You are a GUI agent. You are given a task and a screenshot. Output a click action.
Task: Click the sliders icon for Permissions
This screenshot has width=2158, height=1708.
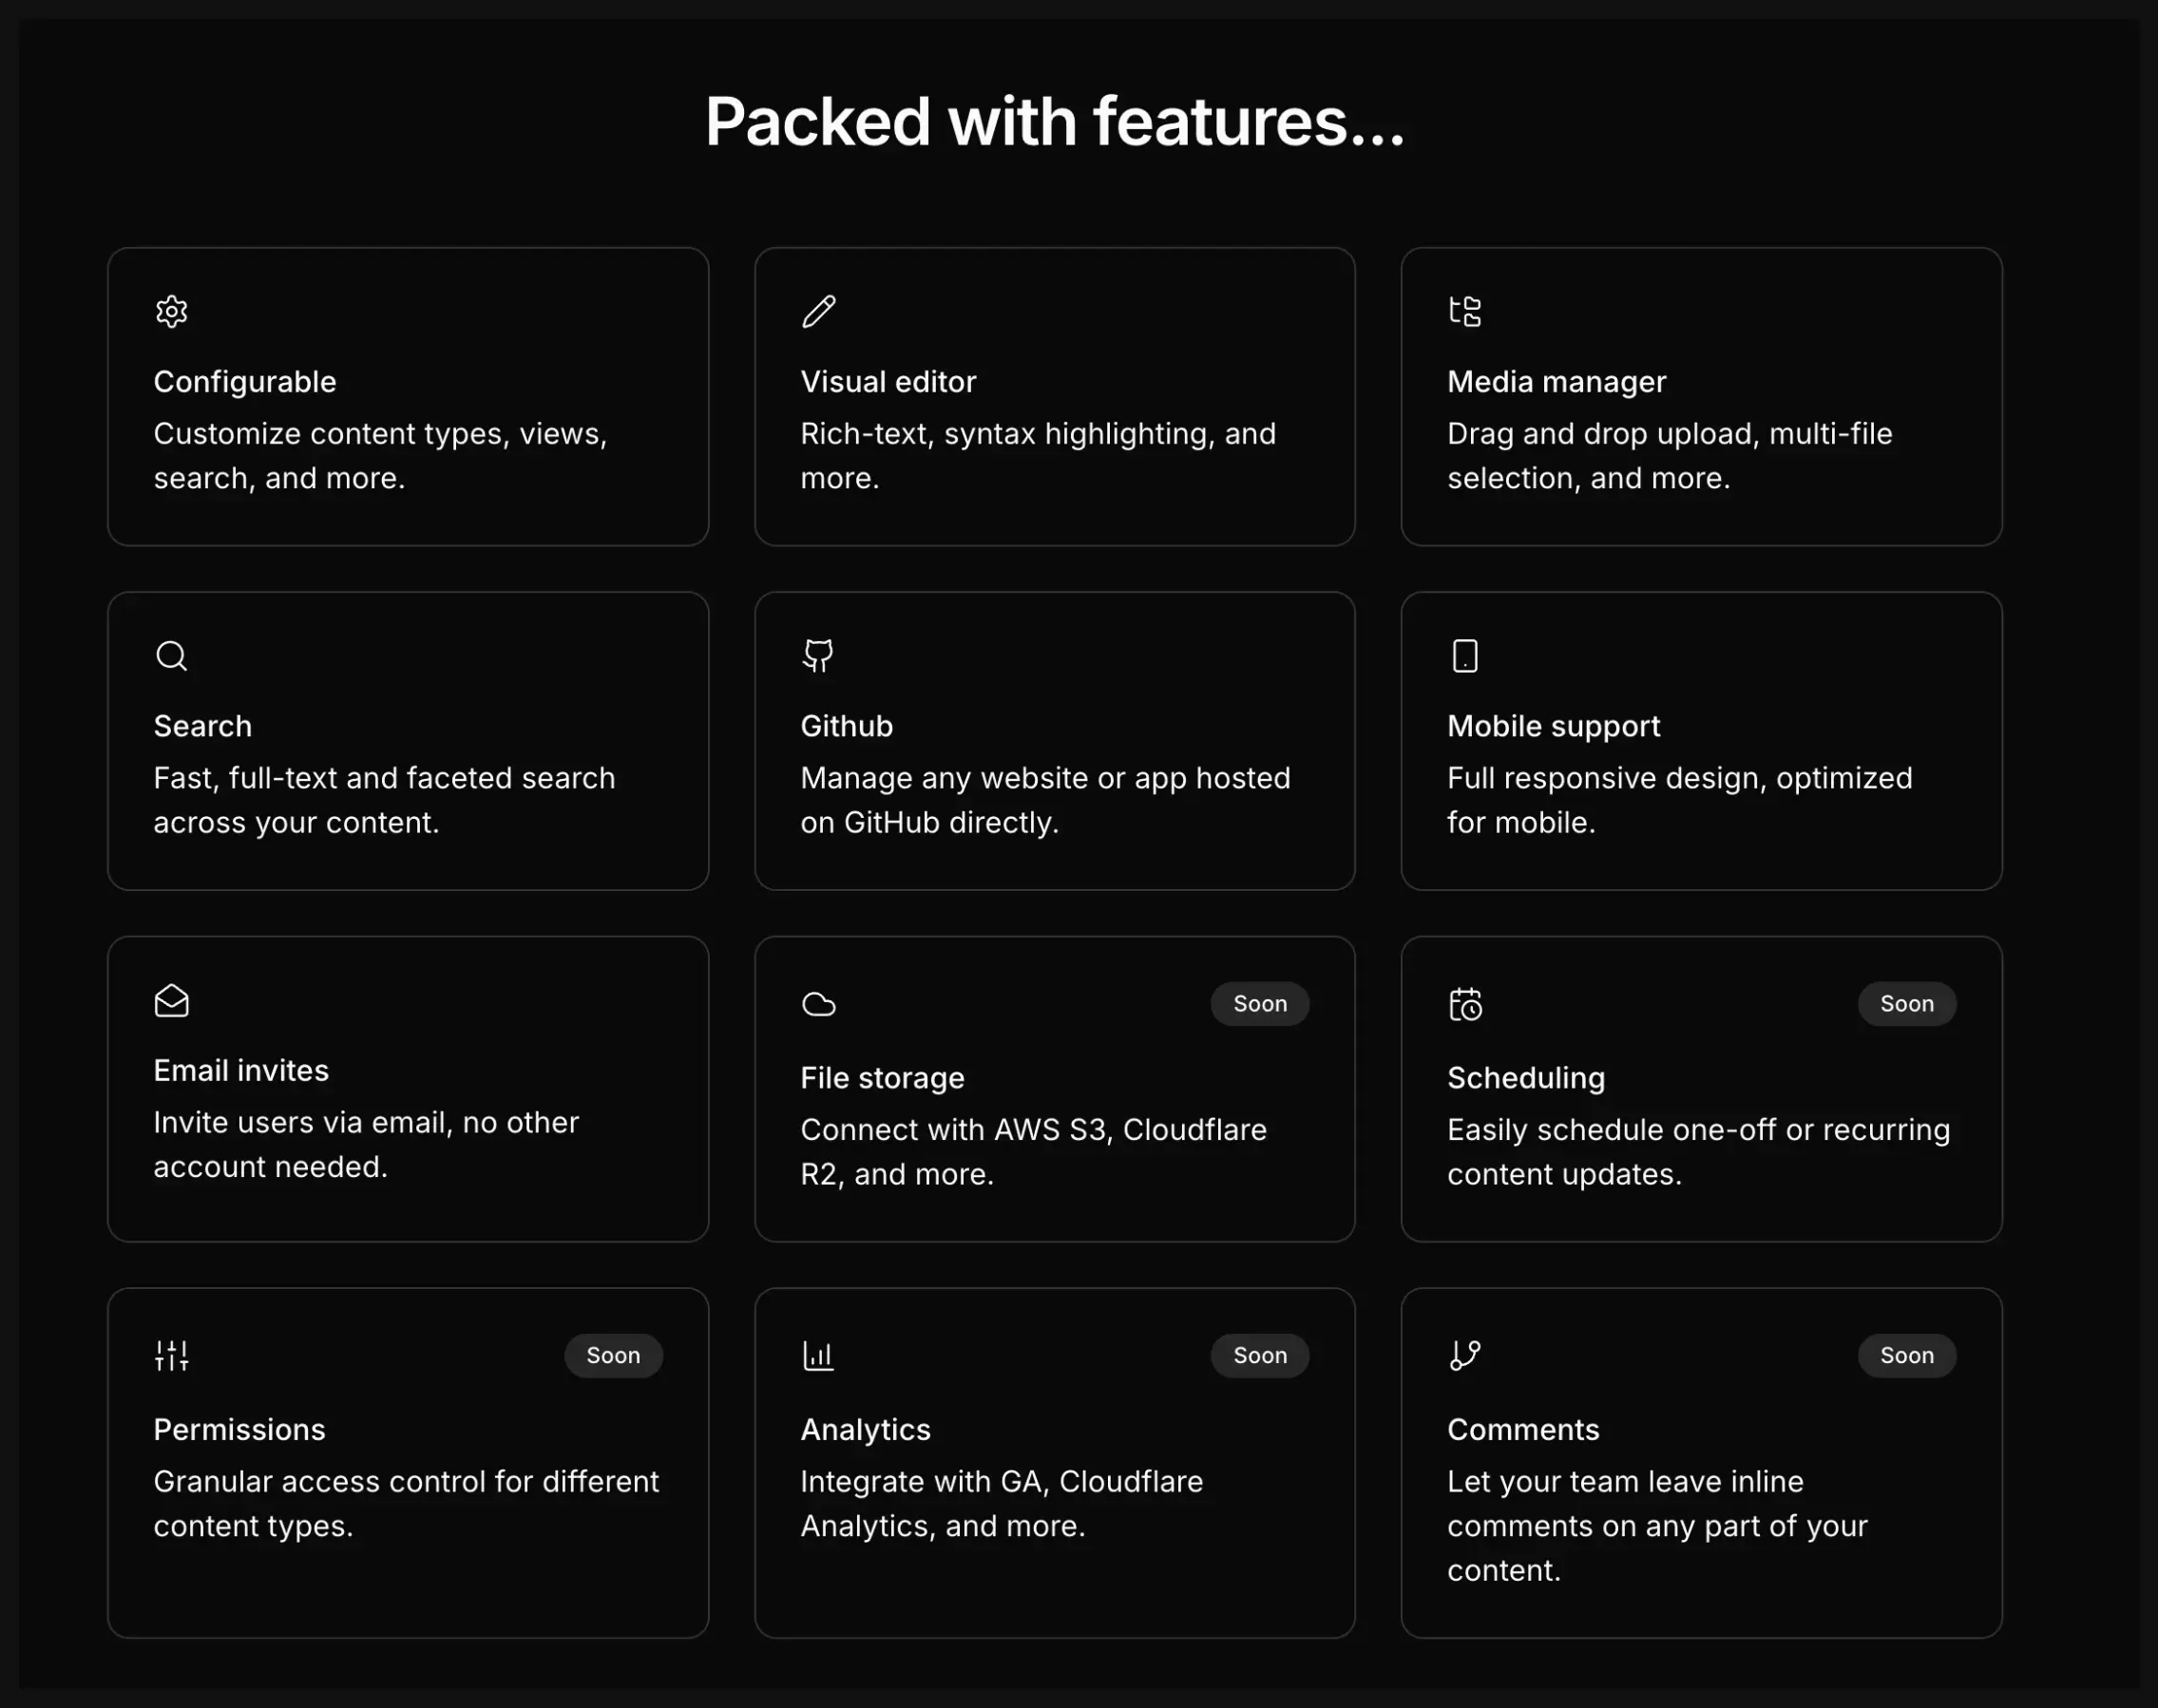[171, 1356]
